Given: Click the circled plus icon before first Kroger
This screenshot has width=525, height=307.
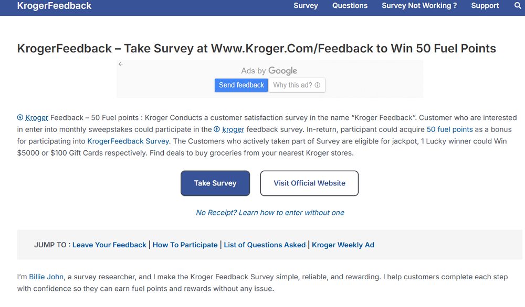Looking at the screenshot, I should point(20,118).
